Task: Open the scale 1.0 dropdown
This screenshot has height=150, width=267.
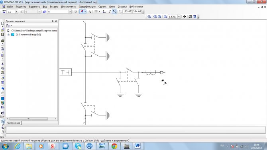Action: click(16, 12)
